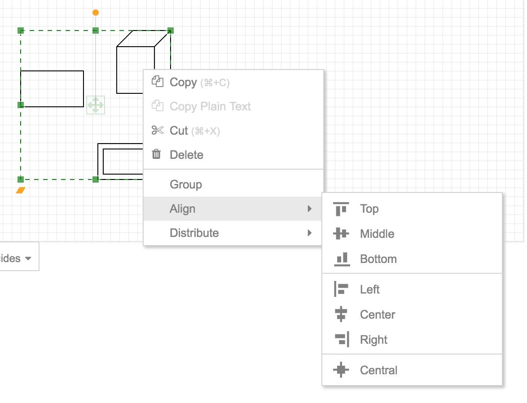Click the green move-arrows handle on canvas
This screenshot has height=403, width=527.
96,105
